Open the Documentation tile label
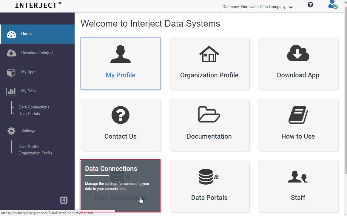347x216 pixels. click(209, 136)
